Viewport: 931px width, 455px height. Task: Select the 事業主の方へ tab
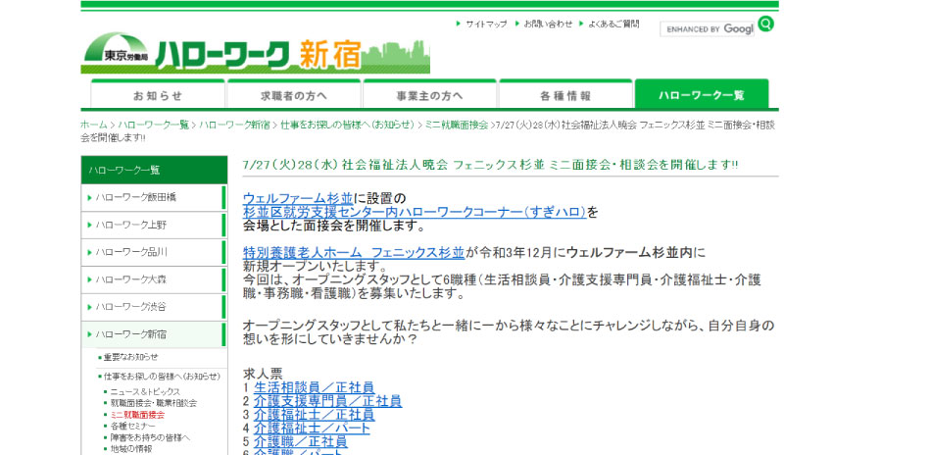430,95
